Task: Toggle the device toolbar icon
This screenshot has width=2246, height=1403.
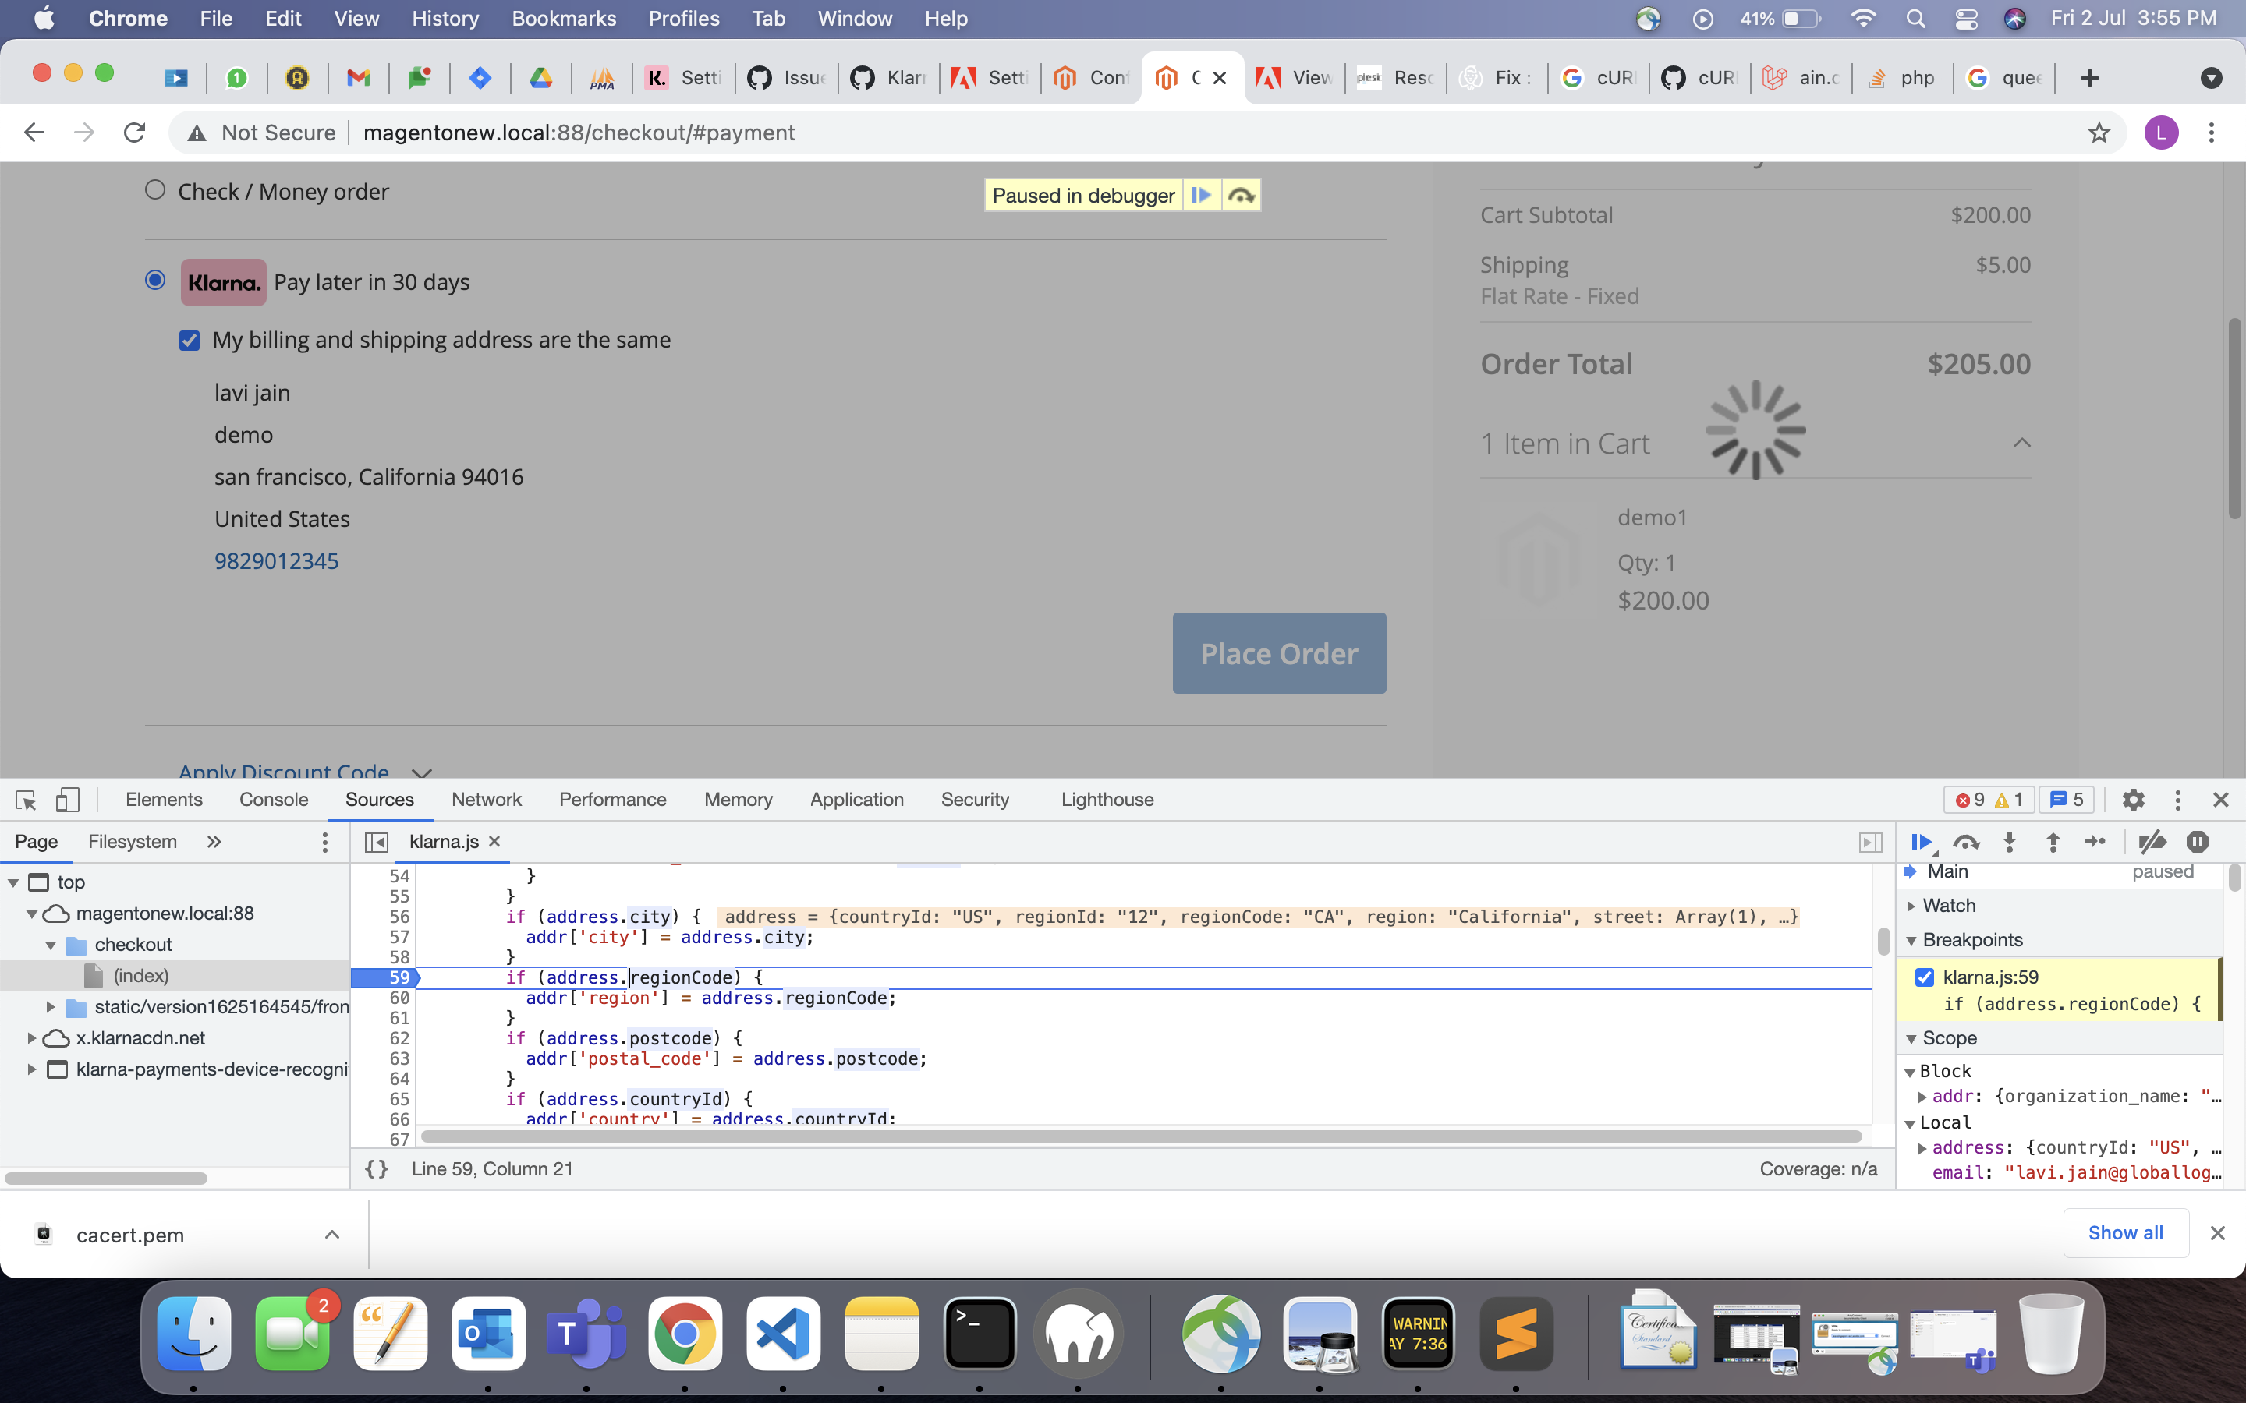Action: pyautogui.click(x=67, y=799)
